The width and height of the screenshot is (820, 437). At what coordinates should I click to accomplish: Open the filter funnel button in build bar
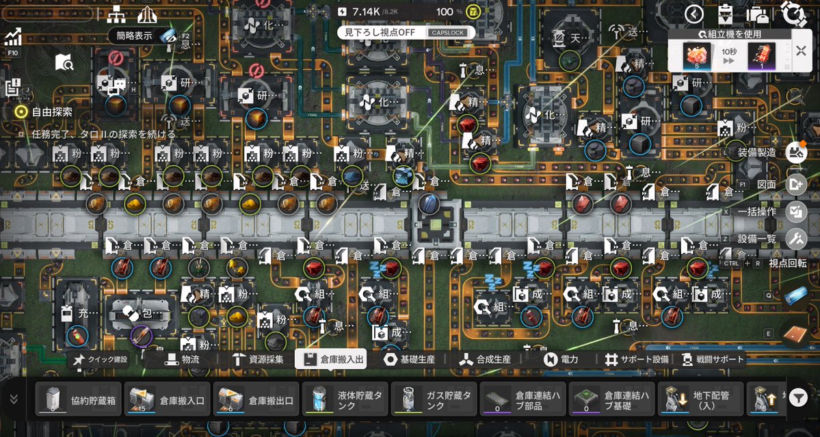(797, 398)
